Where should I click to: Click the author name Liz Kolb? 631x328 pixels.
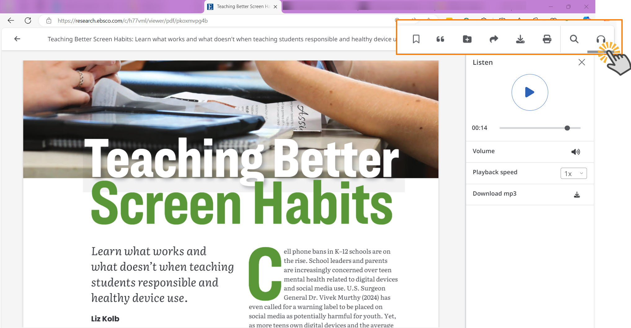click(105, 319)
